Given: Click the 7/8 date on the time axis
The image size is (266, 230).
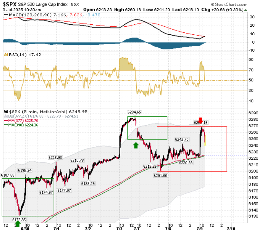Looking at the screenshot, I should pyautogui.click(x=168, y=228).
